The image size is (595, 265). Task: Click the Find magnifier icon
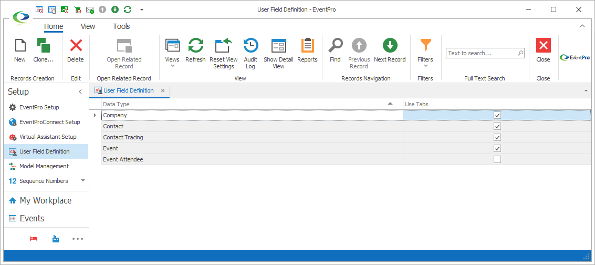[335, 46]
